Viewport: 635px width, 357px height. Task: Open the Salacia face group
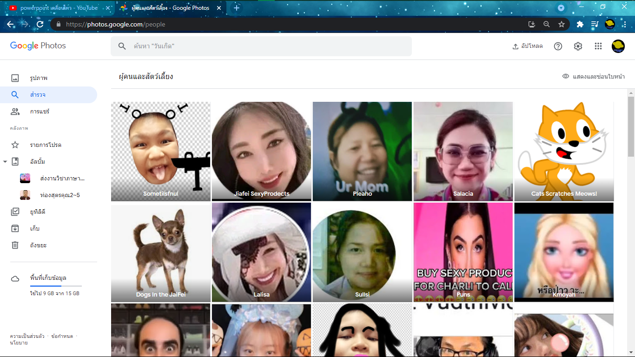[x=463, y=152]
